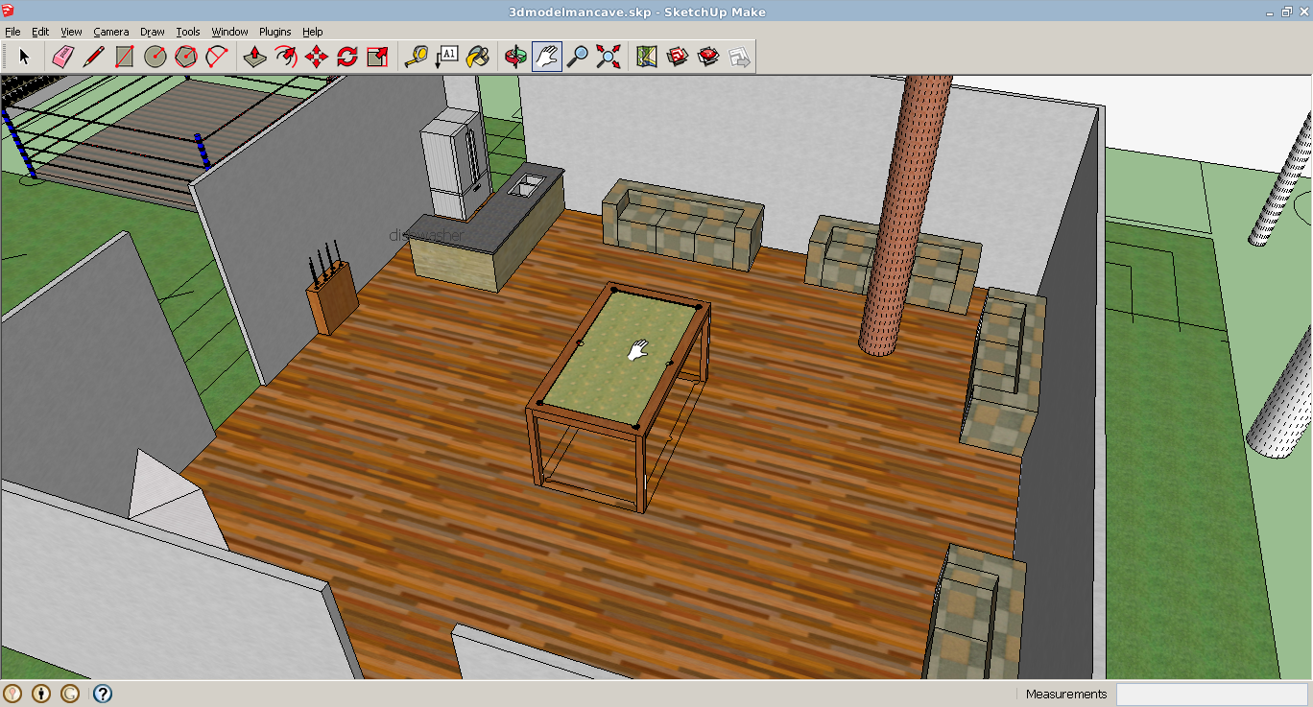Click the Zoom Extents tool
This screenshot has width=1313, height=707.
(x=608, y=57)
